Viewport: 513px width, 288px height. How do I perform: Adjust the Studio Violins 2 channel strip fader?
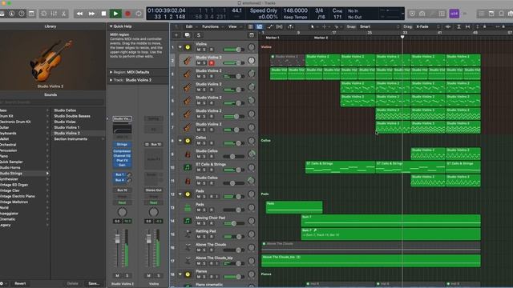tap(118, 238)
